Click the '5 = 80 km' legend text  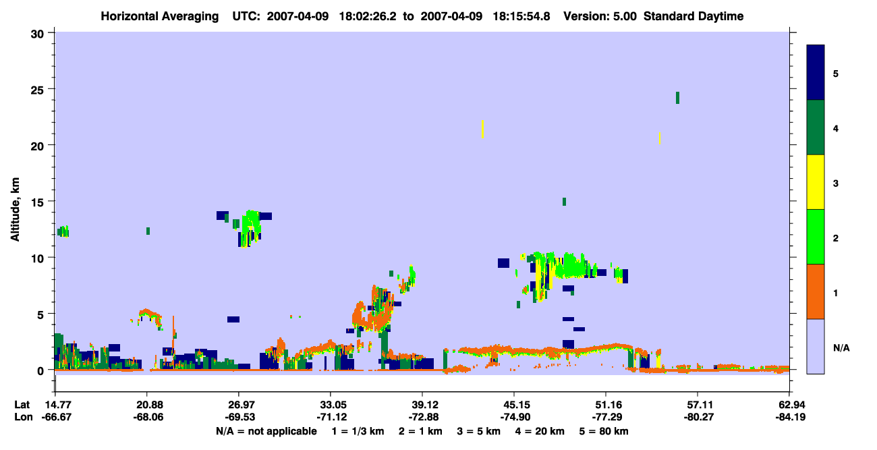point(604,431)
